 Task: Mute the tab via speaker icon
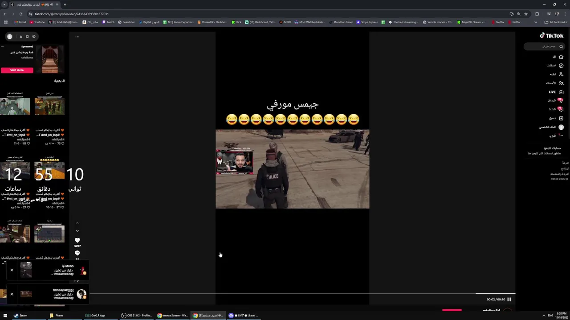tap(52, 4)
